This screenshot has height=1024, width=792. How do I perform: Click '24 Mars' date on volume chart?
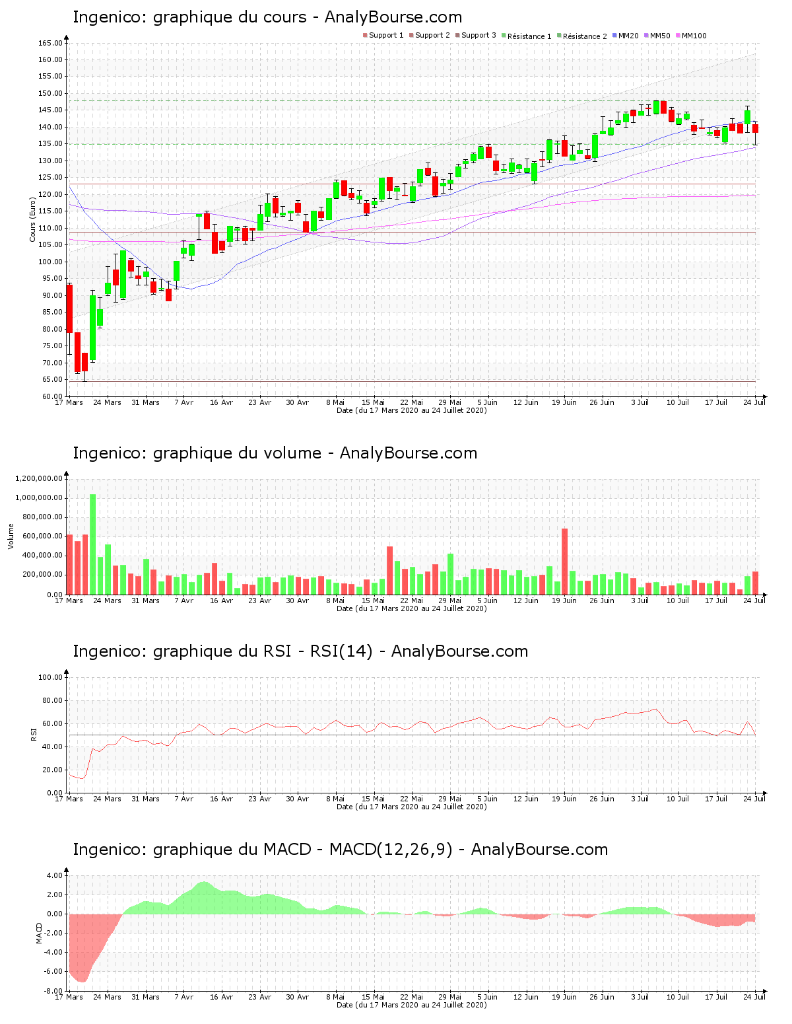107,601
